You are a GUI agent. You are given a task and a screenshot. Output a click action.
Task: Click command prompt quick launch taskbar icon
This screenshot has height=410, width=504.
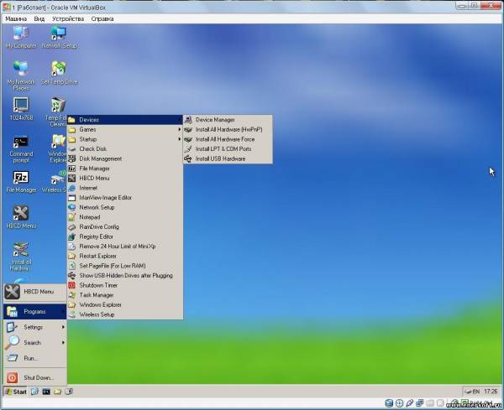(x=46, y=392)
